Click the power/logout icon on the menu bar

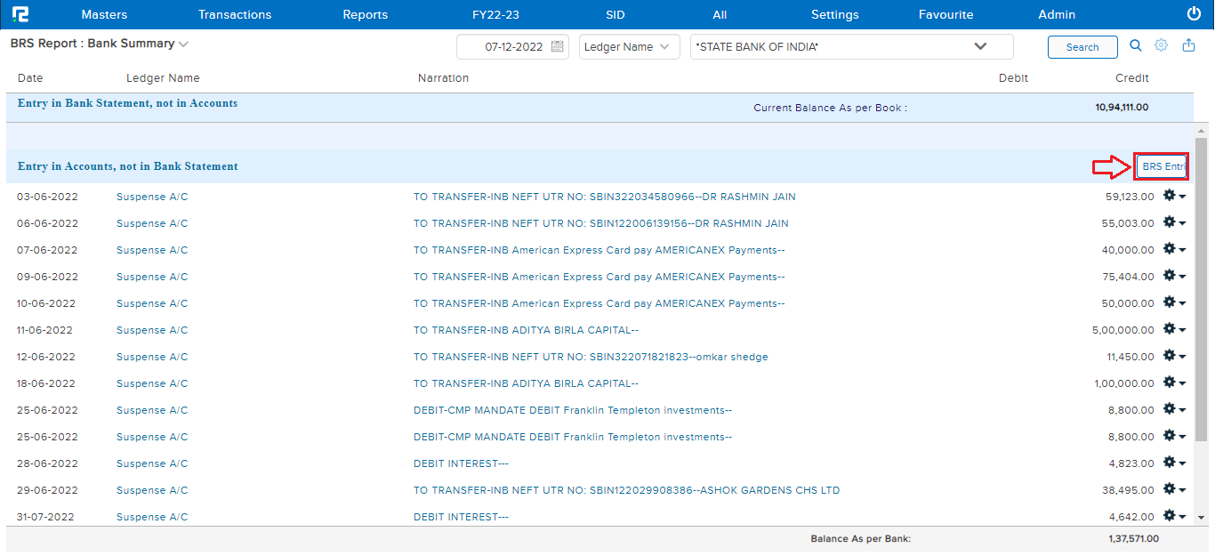tap(1193, 13)
